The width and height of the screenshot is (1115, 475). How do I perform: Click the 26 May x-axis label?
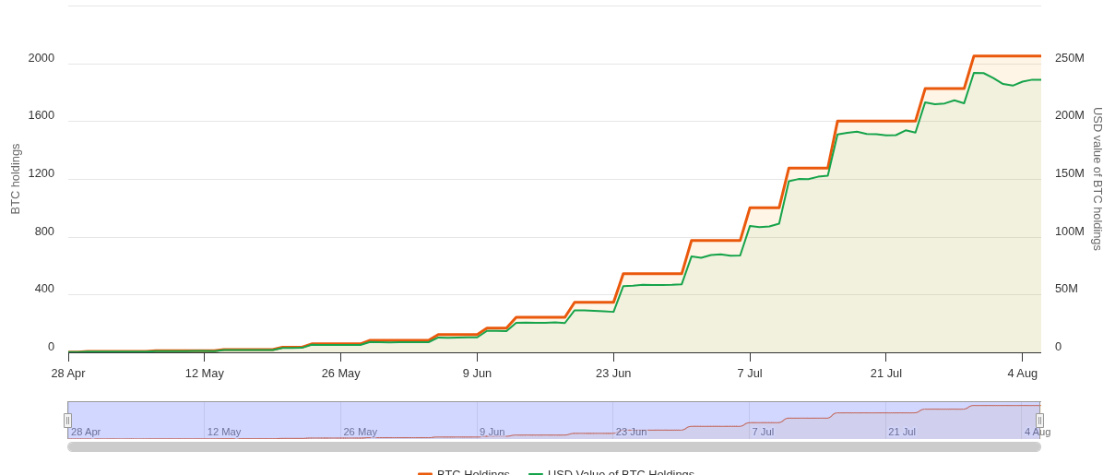340,374
